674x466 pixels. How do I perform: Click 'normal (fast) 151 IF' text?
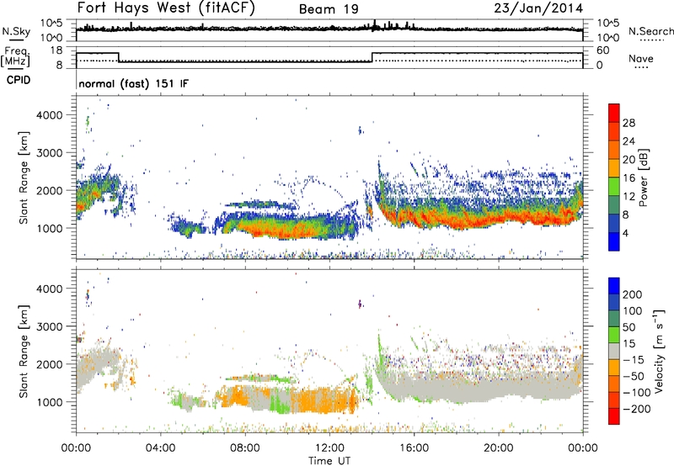click(x=134, y=83)
